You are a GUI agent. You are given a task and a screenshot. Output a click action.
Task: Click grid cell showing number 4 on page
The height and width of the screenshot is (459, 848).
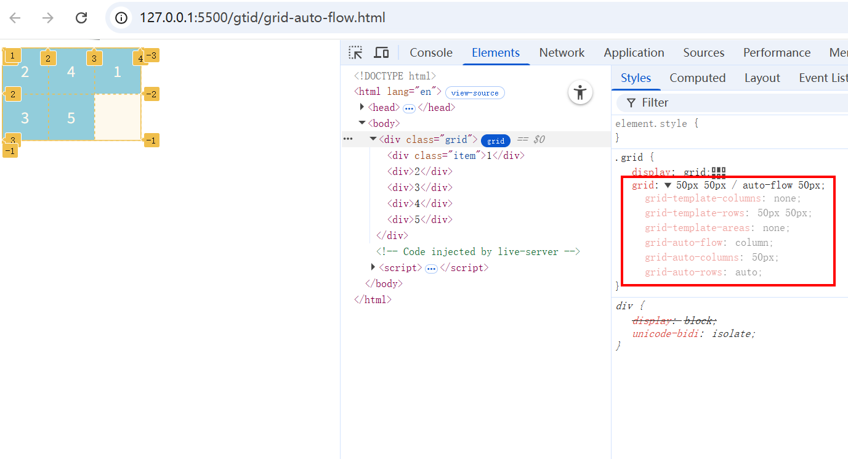coord(71,71)
